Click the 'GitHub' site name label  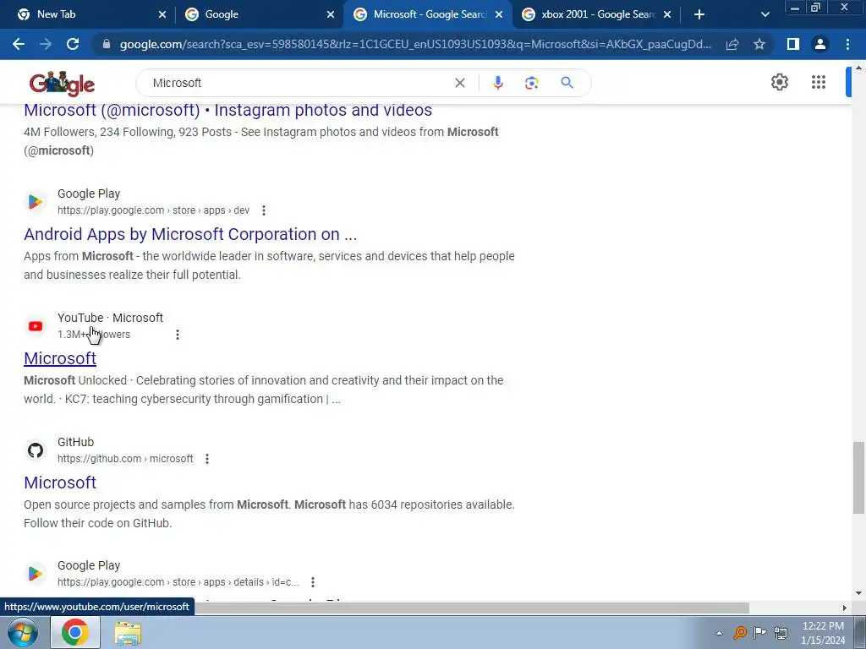[x=75, y=442]
